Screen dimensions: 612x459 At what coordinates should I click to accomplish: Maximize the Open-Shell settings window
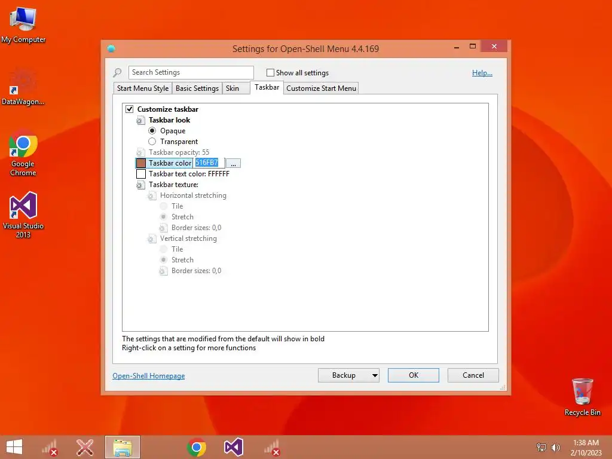[x=473, y=47]
